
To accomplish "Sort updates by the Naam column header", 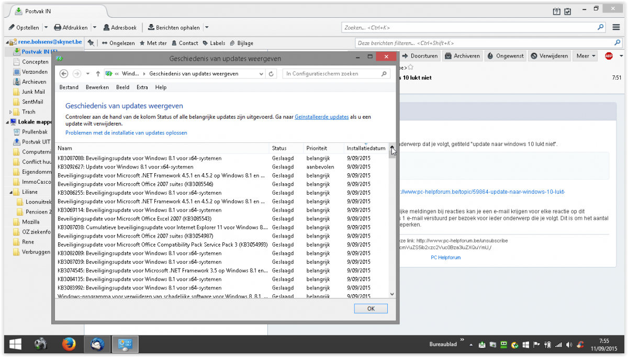I will 162,149.
